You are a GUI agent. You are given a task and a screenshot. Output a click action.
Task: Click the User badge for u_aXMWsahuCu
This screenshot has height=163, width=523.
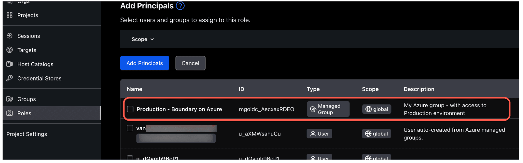[x=319, y=134]
